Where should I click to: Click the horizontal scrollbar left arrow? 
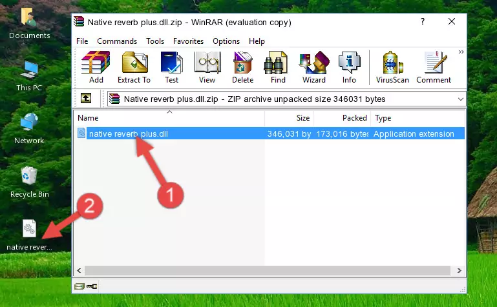[x=79, y=270]
